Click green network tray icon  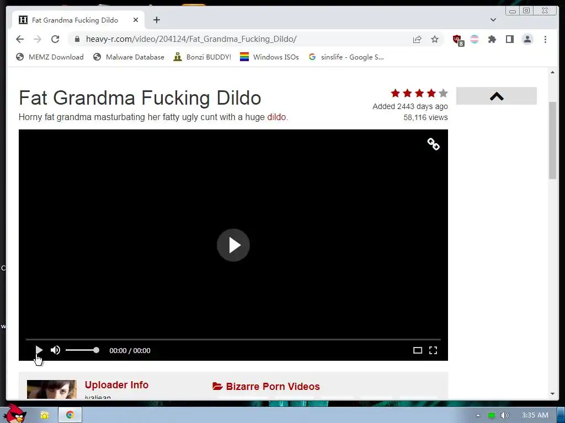(491, 415)
